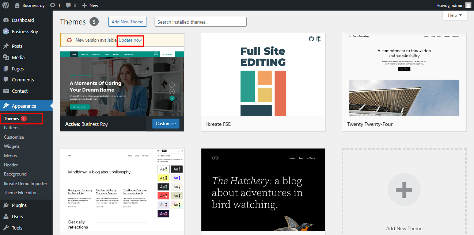Image resolution: width=474 pixels, height=235 pixels.
Task: Click the Update now link
Action: [130, 40]
